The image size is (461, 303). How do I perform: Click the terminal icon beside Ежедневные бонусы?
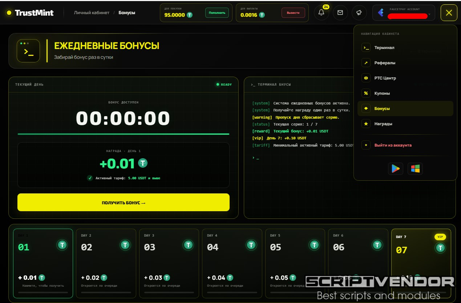tap(28, 51)
